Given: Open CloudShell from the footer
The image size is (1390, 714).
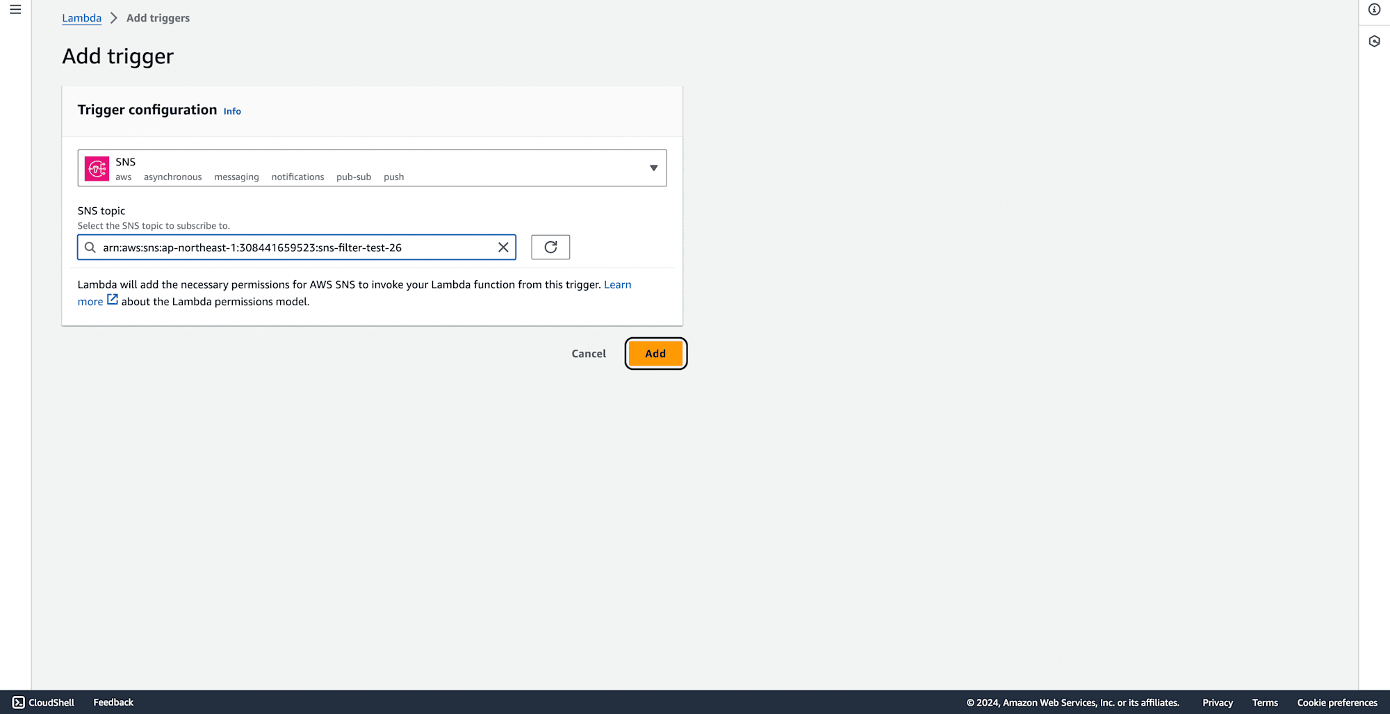Looking at the screenshot, I should point(43,702).
